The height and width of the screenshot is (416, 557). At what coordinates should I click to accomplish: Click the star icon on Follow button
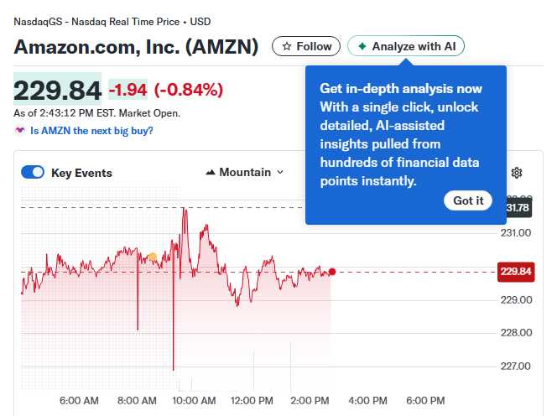[x=287, y=47]
